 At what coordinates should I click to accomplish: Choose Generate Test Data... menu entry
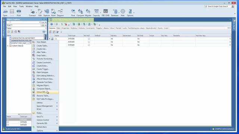[x=45, y=82]
